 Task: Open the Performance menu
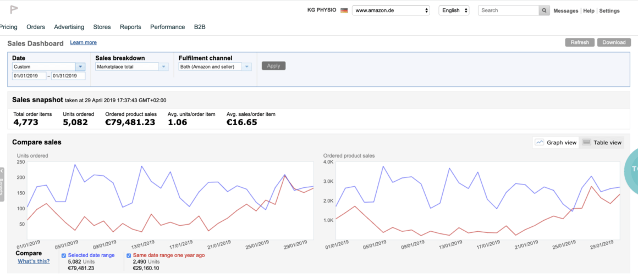click(x=168, y=27)
